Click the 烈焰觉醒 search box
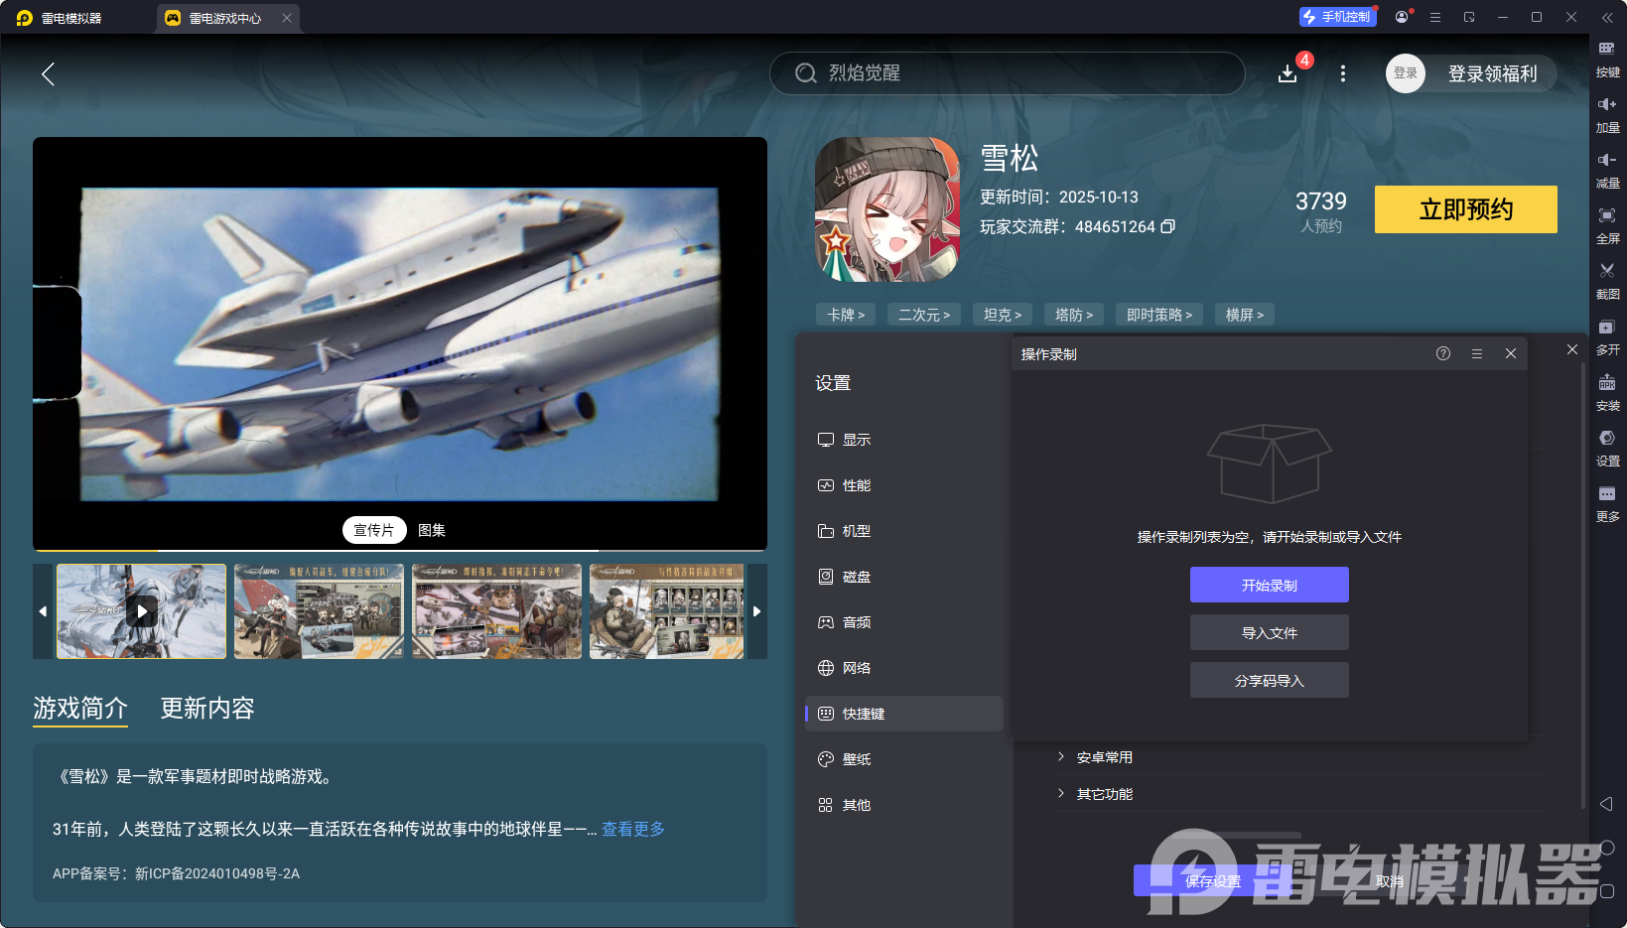Viewport: 1627px width, 928px height. (x=1006, y=72)
